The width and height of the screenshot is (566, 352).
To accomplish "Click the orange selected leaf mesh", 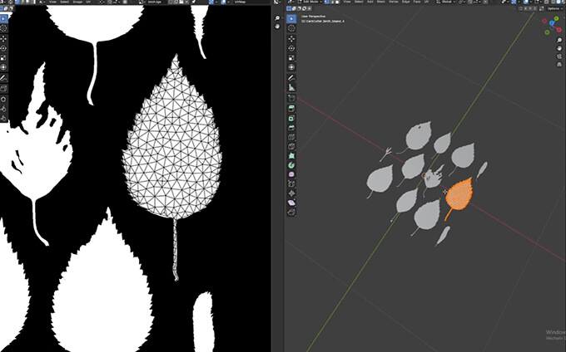I will click(459, 196).
